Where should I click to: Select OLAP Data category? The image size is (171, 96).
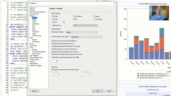[33, 46]
